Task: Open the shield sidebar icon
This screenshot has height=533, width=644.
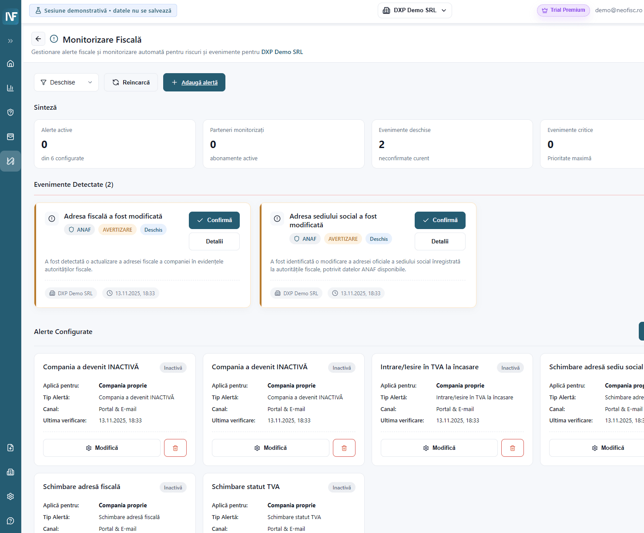Action: (x=10, y=112)
